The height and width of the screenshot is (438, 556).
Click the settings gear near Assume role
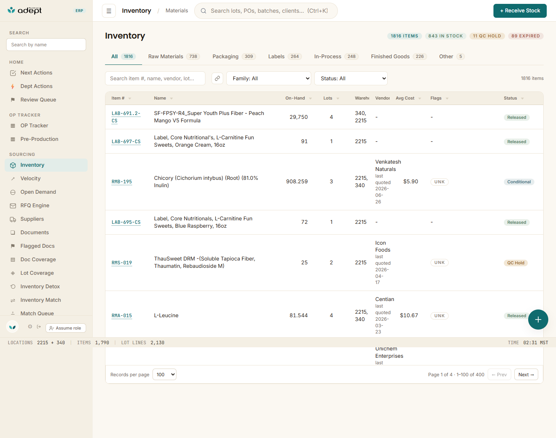tap(30, 326)
